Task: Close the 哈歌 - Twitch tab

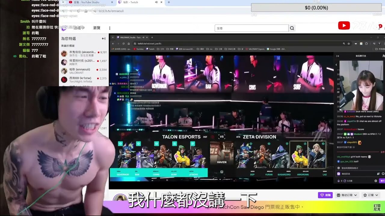Action: click(x=161, y=2)
